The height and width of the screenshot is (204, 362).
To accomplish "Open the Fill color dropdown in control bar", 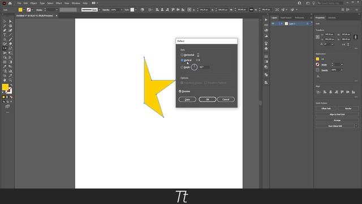I will pyautogui.click(x=24, y=10).
